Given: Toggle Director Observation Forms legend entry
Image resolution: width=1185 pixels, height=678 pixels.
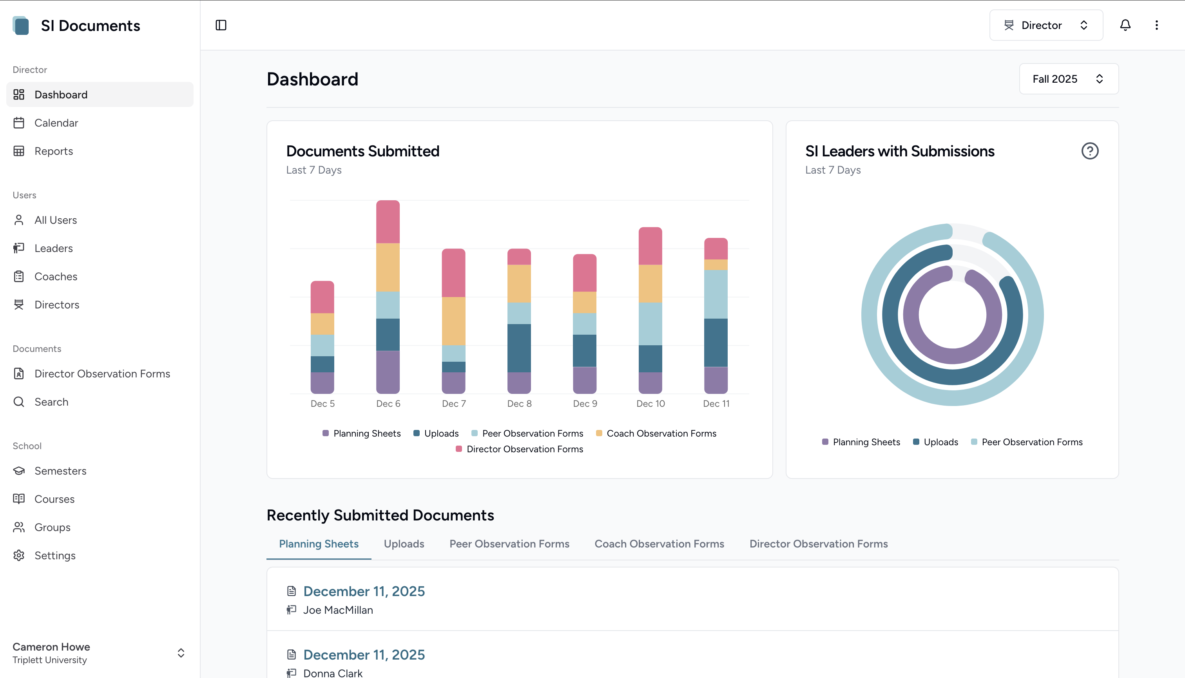Looking at the screenshot, I should (x=520, y=448).
